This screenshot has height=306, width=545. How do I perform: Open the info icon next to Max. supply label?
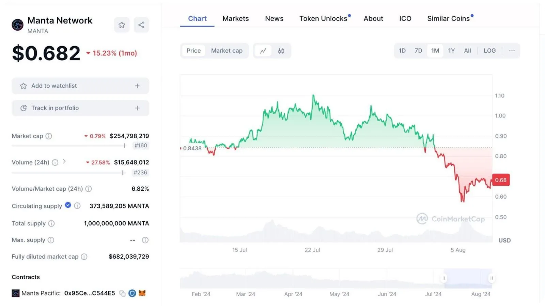point(51,240)
